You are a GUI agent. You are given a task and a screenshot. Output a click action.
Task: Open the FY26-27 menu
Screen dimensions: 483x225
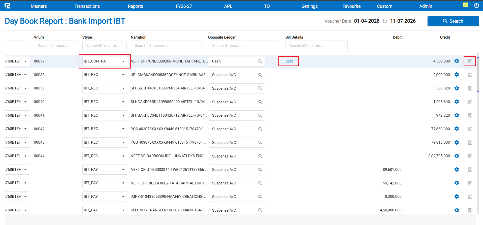click(x=184, y=6)
